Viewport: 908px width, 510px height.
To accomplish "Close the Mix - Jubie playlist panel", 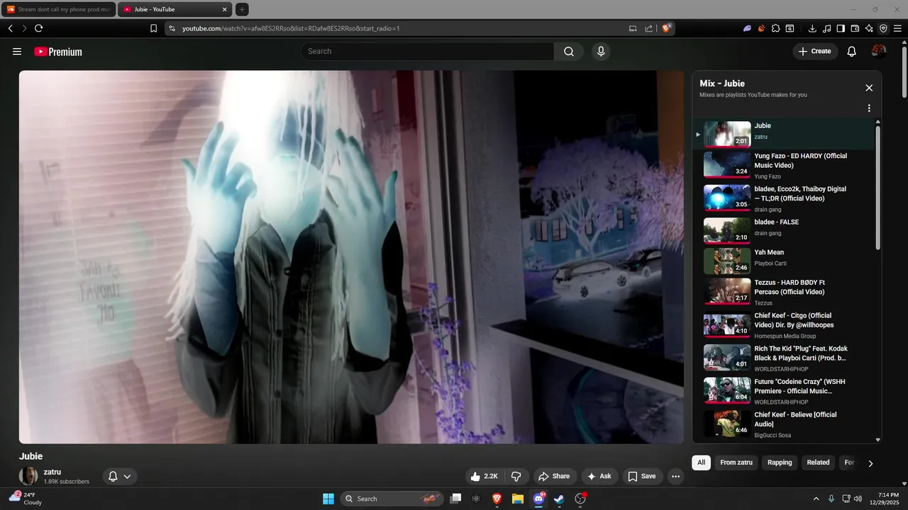I will coord(869,88).
